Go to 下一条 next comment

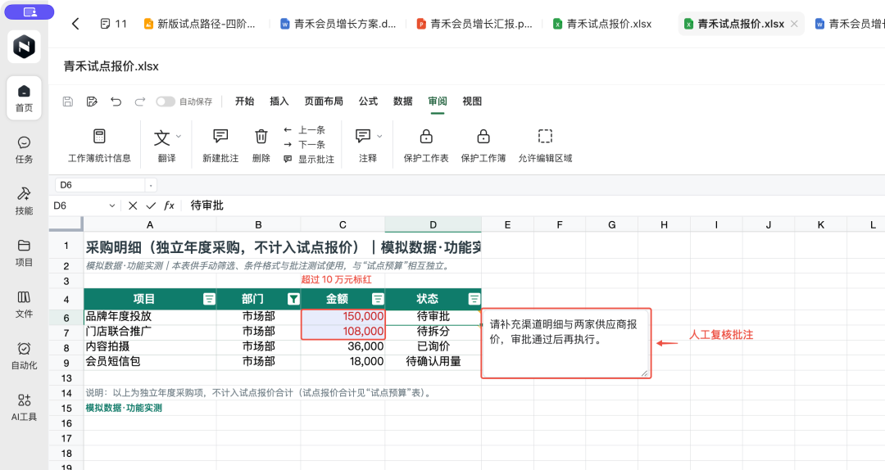(304, 144)
